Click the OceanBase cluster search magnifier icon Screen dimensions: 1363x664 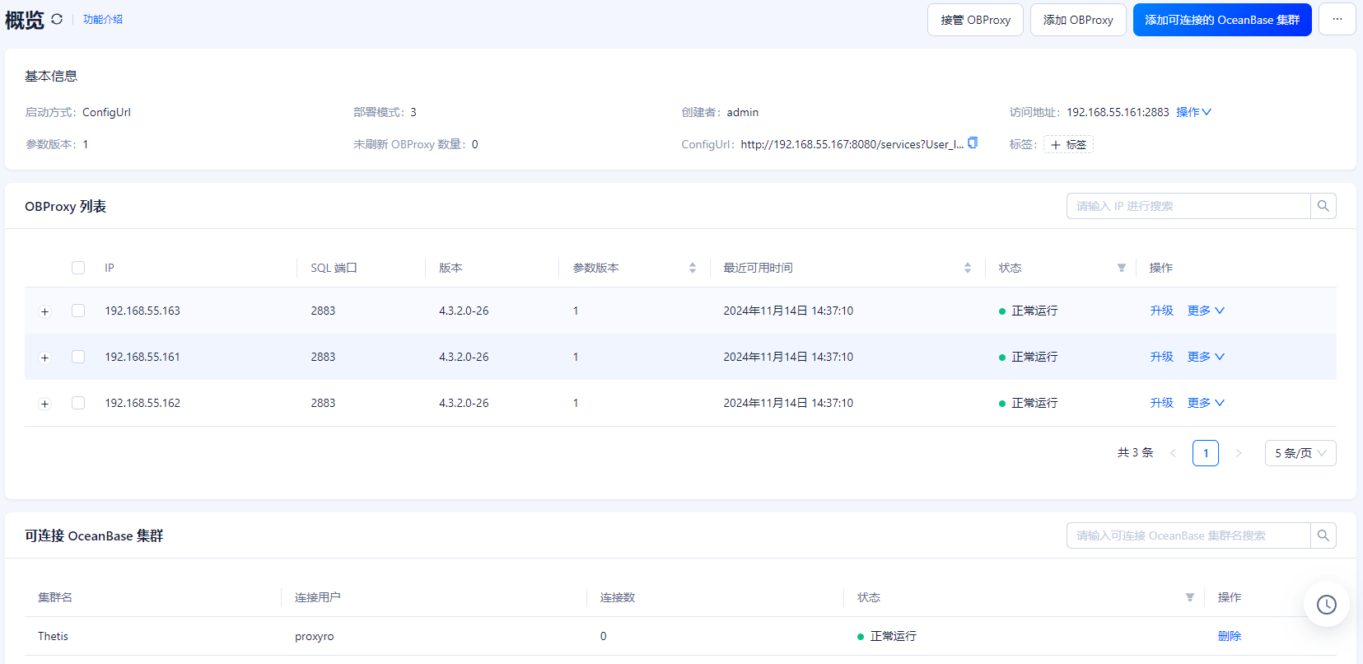[1323, 535]
